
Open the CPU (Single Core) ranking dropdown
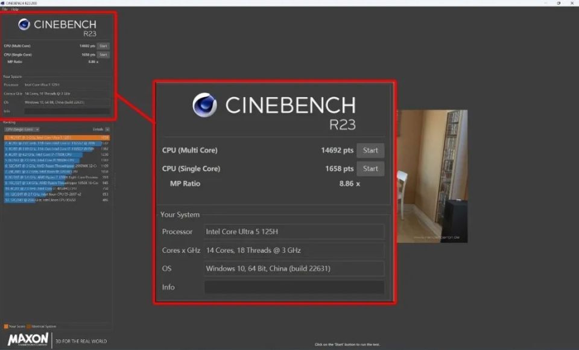(x=22, y=129)
